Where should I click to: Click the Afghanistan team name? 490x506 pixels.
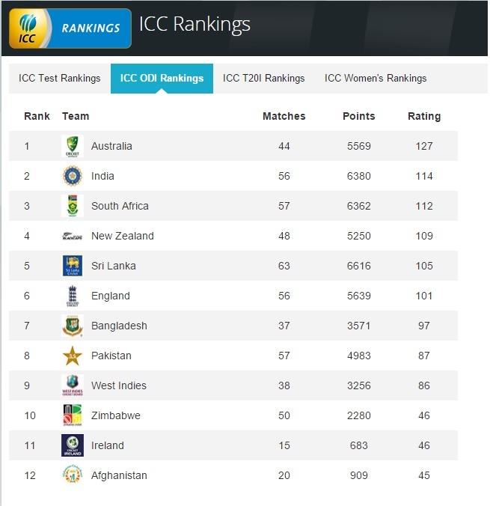click(x=119, y=475)
